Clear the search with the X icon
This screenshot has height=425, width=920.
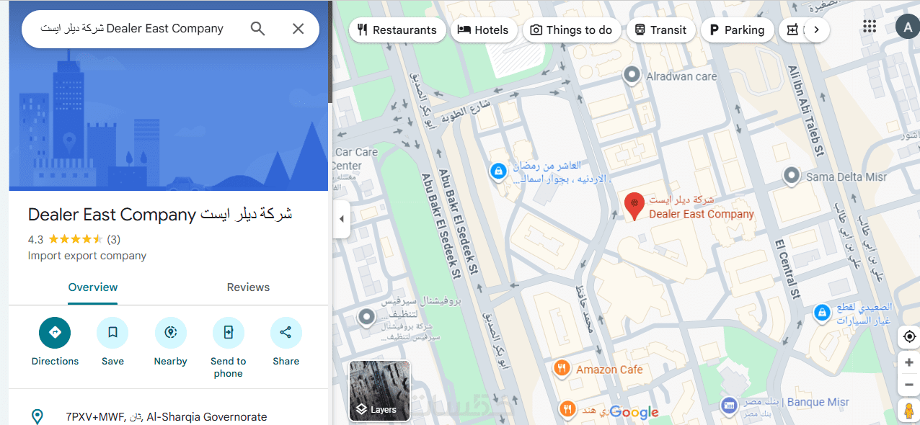[x=298, y=29]
